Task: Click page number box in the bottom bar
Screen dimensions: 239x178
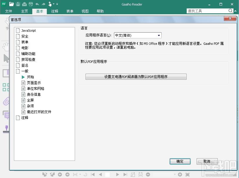Action: point(108,175)
